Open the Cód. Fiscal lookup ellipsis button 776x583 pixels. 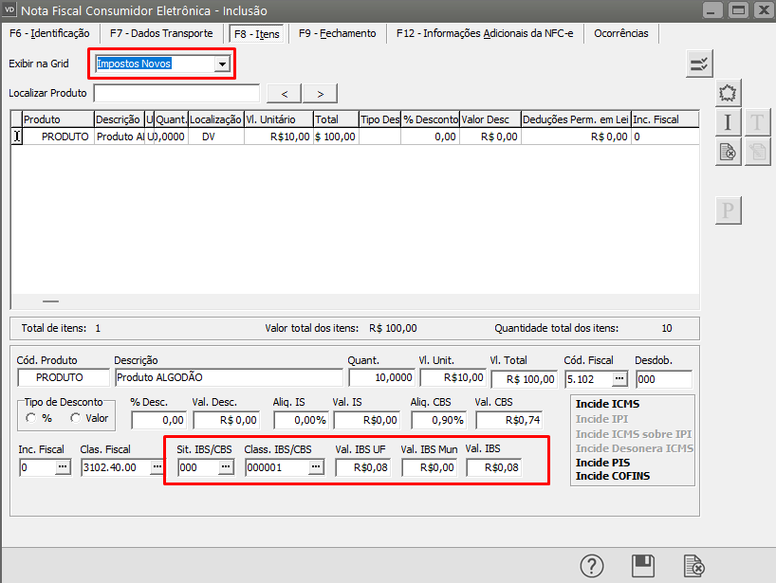[x=619, y=379]
